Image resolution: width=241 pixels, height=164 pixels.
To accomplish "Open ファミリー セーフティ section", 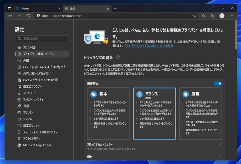I will (x=41, y=99).
